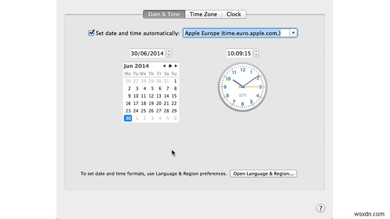Switch to the Clock tab

[x=234, y=14]
